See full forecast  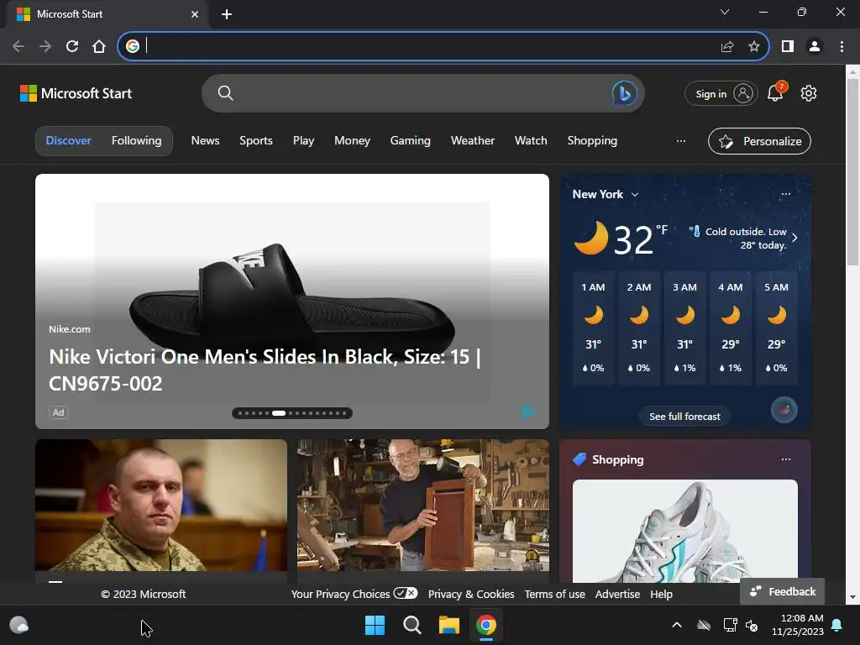click(x=684, y=417)
